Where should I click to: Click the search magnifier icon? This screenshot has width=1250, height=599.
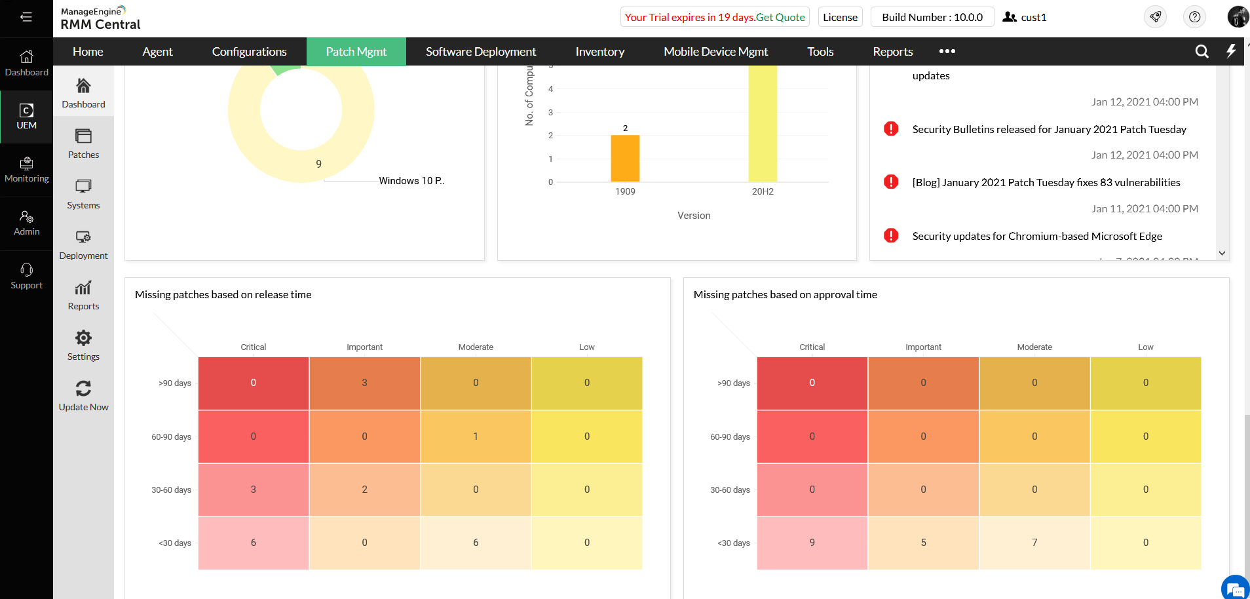tap(1202, 51)
